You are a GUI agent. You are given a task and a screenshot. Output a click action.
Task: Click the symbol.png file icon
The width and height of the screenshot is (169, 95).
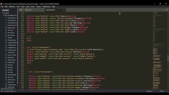6,85
